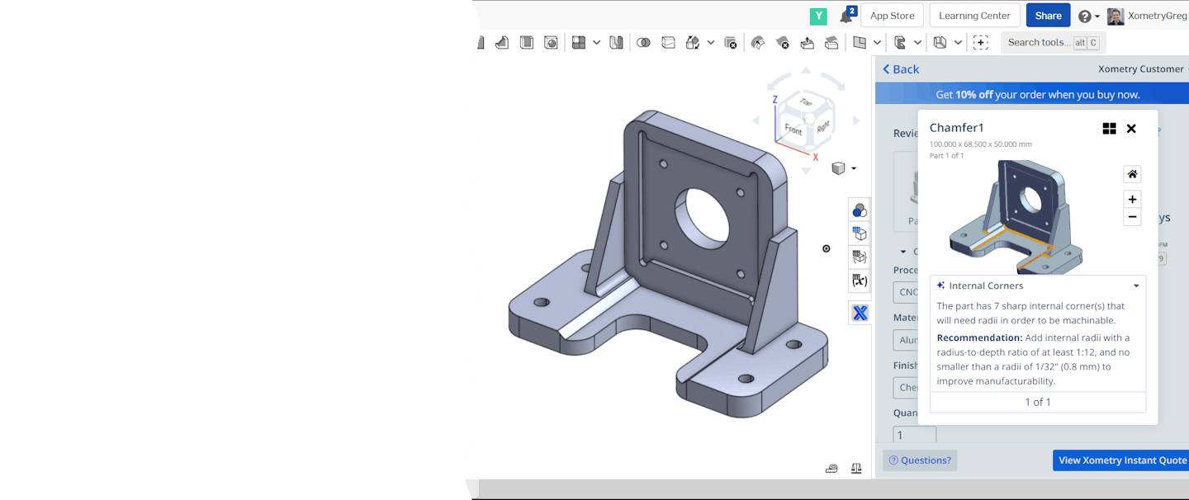
Task: Open the Variable Table (x) panel icon
Action: click(860, 281)
